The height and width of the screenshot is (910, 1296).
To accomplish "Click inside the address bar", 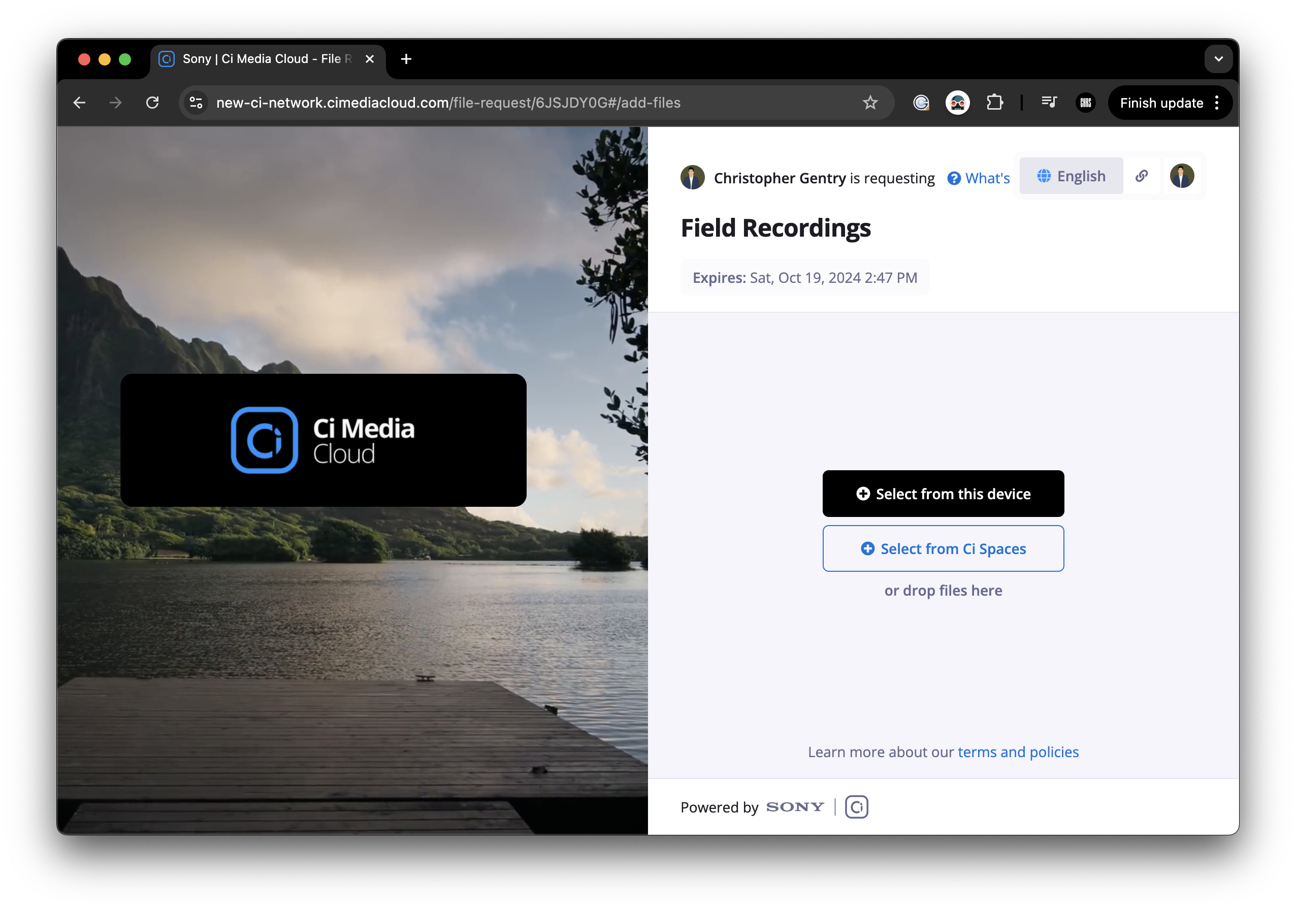I will (508, 103).
